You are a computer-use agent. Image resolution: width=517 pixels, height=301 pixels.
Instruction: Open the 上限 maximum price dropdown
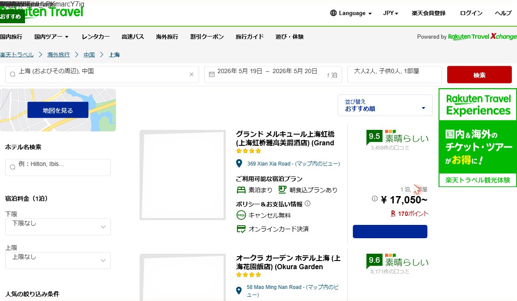click(x=58, y=260)
